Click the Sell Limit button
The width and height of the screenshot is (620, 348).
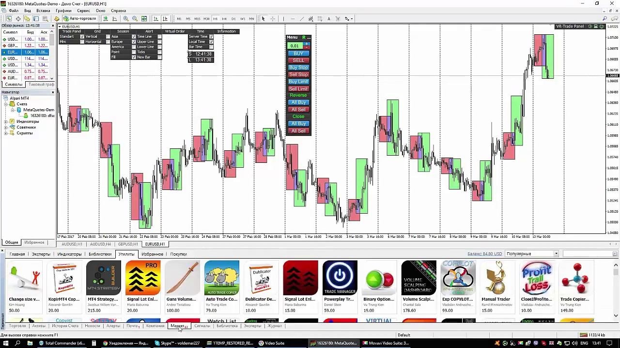coord(298,89)
